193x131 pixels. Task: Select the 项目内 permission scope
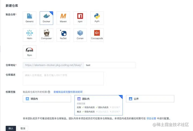tap(47, 99)
